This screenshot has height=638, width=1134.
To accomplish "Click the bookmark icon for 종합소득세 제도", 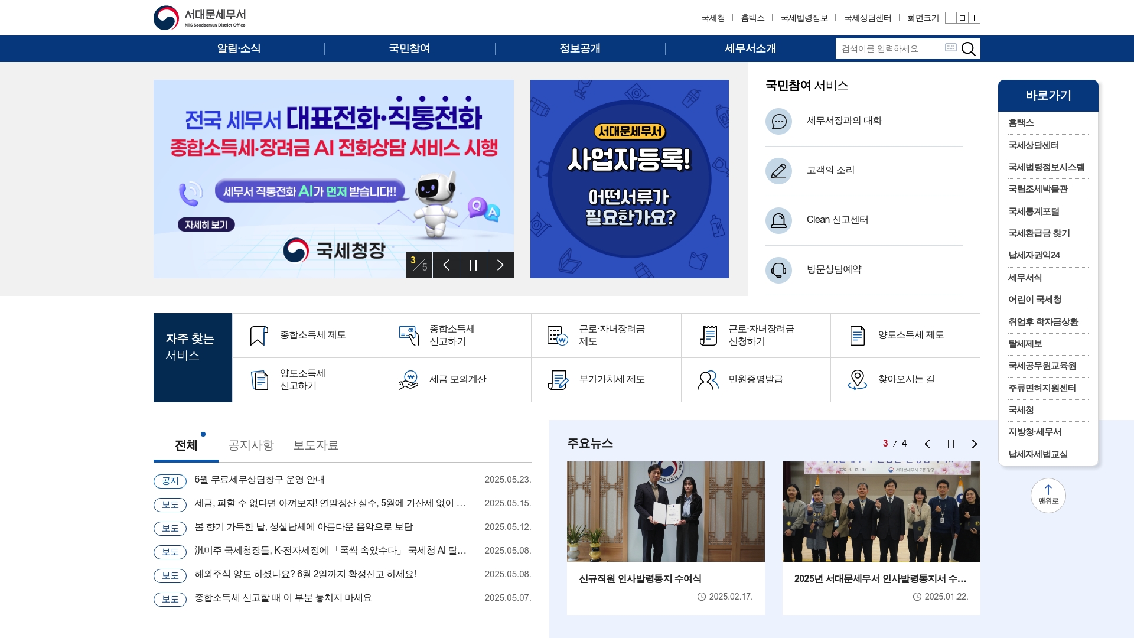I will coord(259,336).
